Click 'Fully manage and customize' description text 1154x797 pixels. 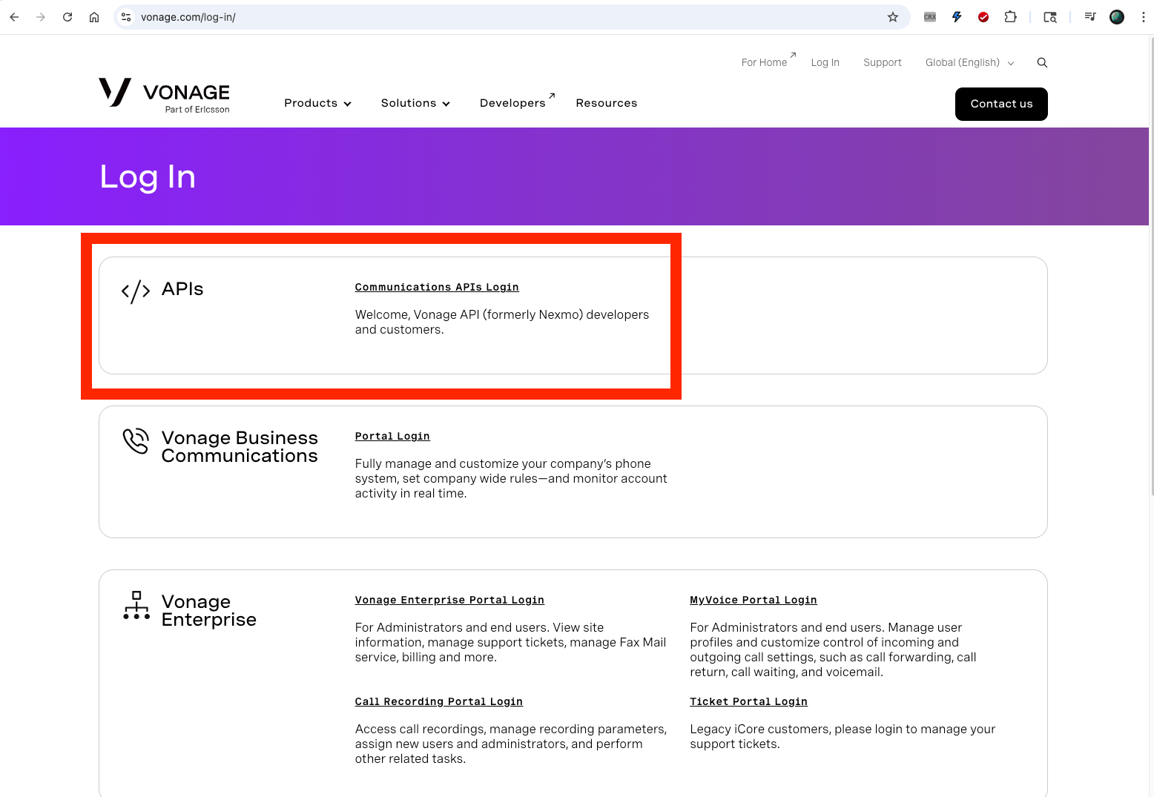click(511, 479)
